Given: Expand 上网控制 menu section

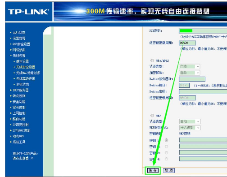Looking at the screenshot, I should (19, 113).
